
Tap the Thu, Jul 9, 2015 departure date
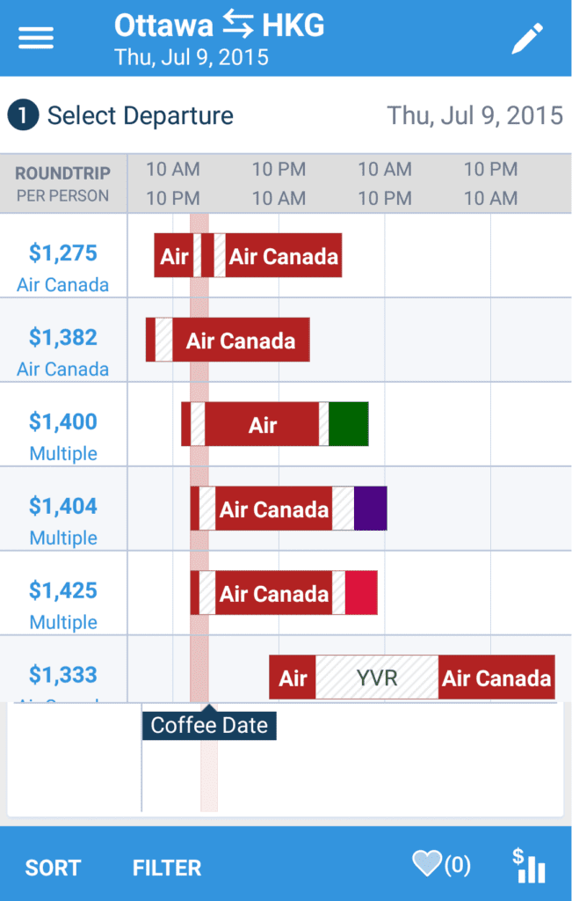click(474, 115)
